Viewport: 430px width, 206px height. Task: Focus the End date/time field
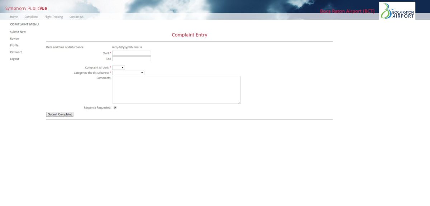coord(132,59)
